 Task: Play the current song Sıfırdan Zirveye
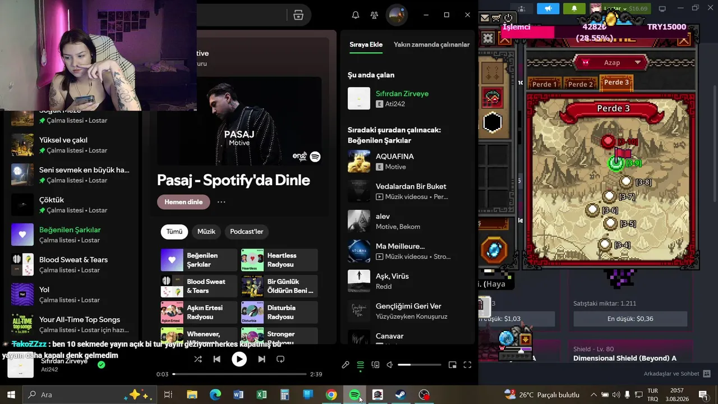pyautogui.click(x=239, y=359)
